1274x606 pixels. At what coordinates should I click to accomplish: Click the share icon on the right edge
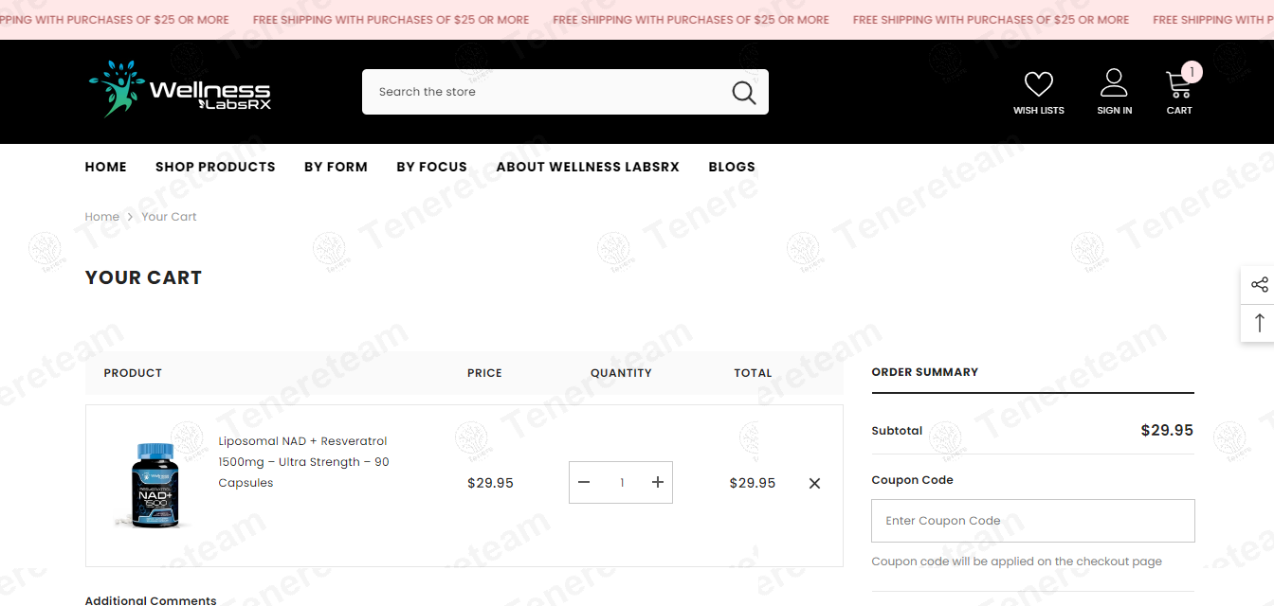[x=1259, y=284]
